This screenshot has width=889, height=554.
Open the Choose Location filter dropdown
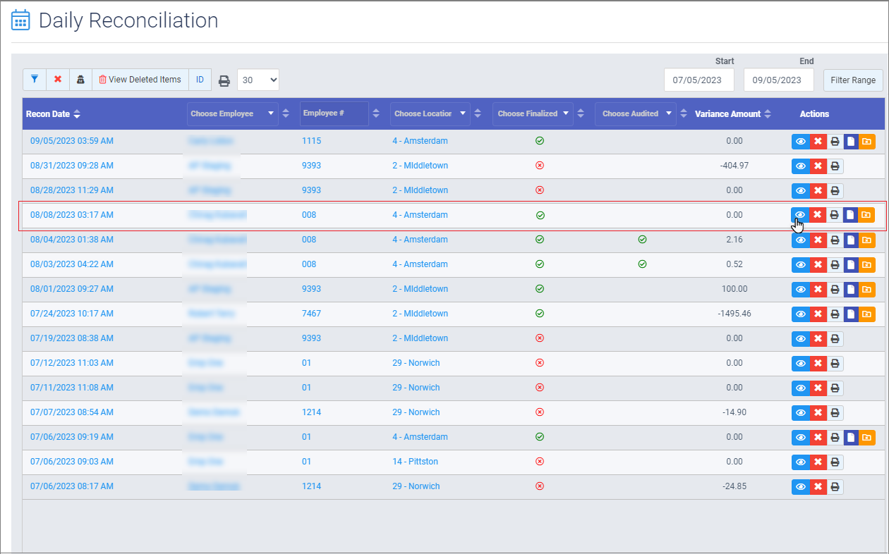[430, 113]
